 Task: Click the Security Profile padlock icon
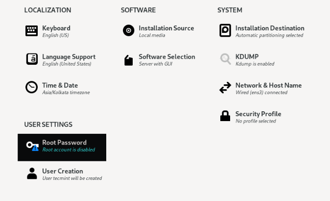pos(225,116)
